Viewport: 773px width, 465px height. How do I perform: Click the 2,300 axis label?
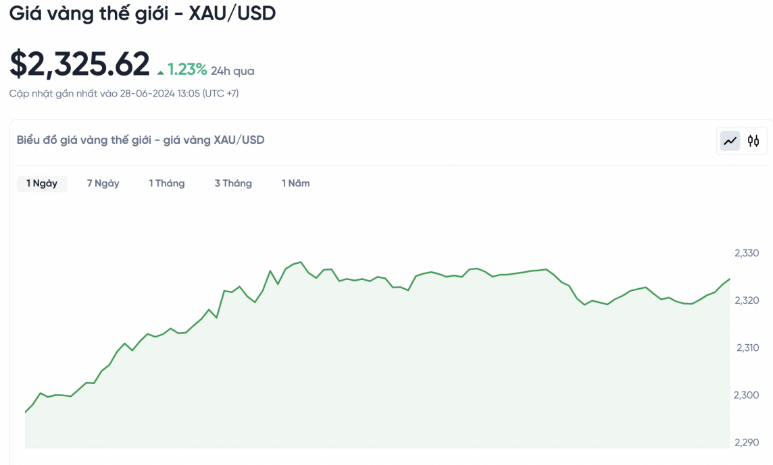(x=747, y=395)
